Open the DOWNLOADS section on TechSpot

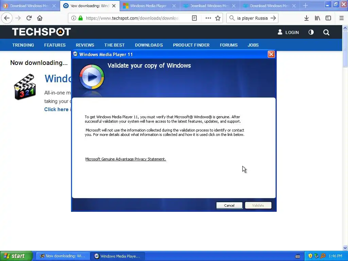click(149, 45)
